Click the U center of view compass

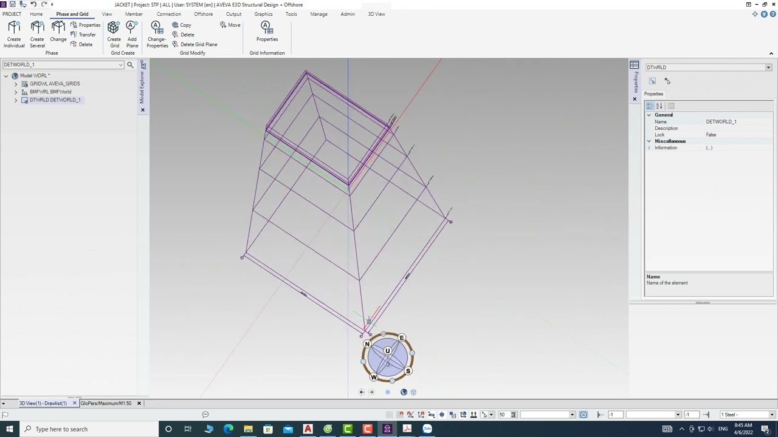387,351
